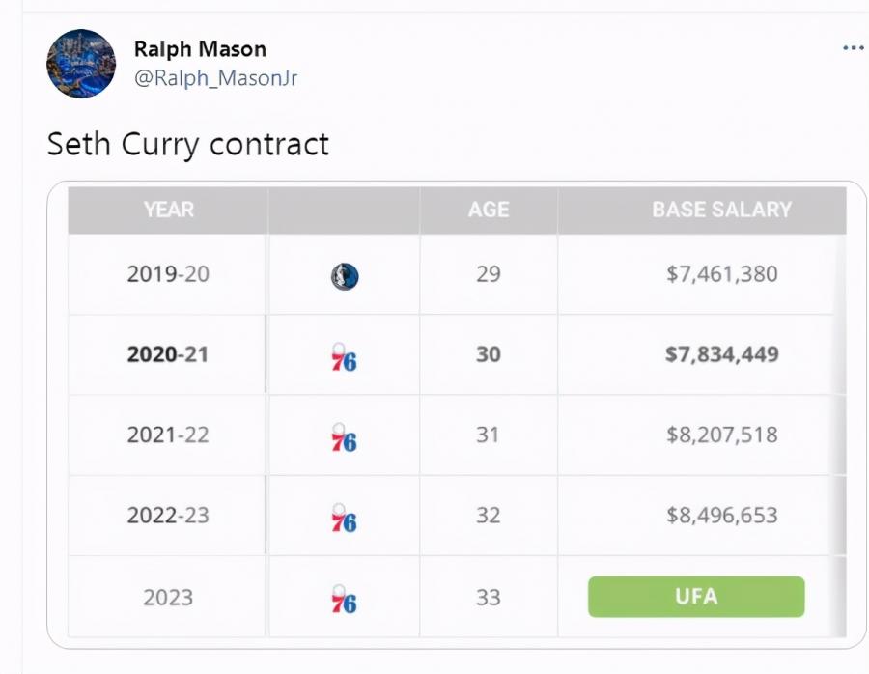Open the tweet options ellipsis menu

[x=852, y=47]
